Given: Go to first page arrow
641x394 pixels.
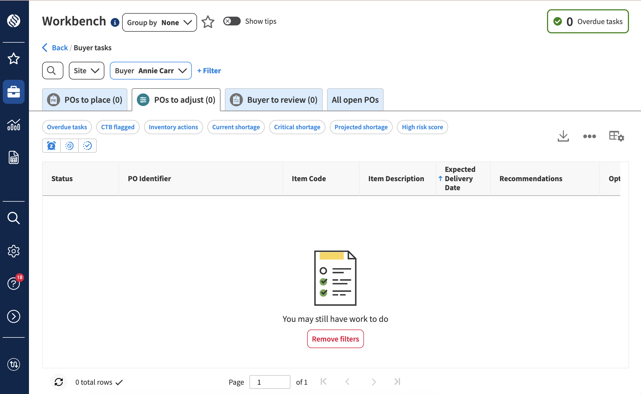Looking at the screenshot, I should click(x=324, y=382).
